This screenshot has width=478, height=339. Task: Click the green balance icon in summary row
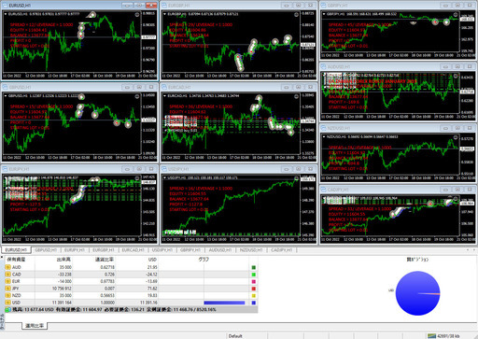7,310
